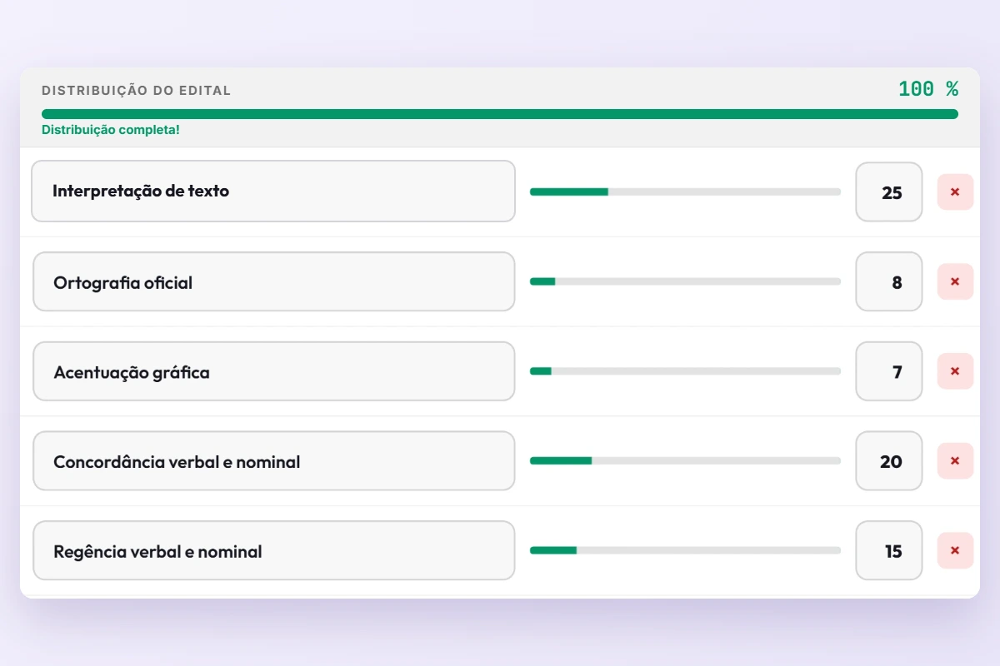Click the Regência verbal progress bar
Image resolution: width=1000 pixels, height=666 pixels.
[685, 550]
